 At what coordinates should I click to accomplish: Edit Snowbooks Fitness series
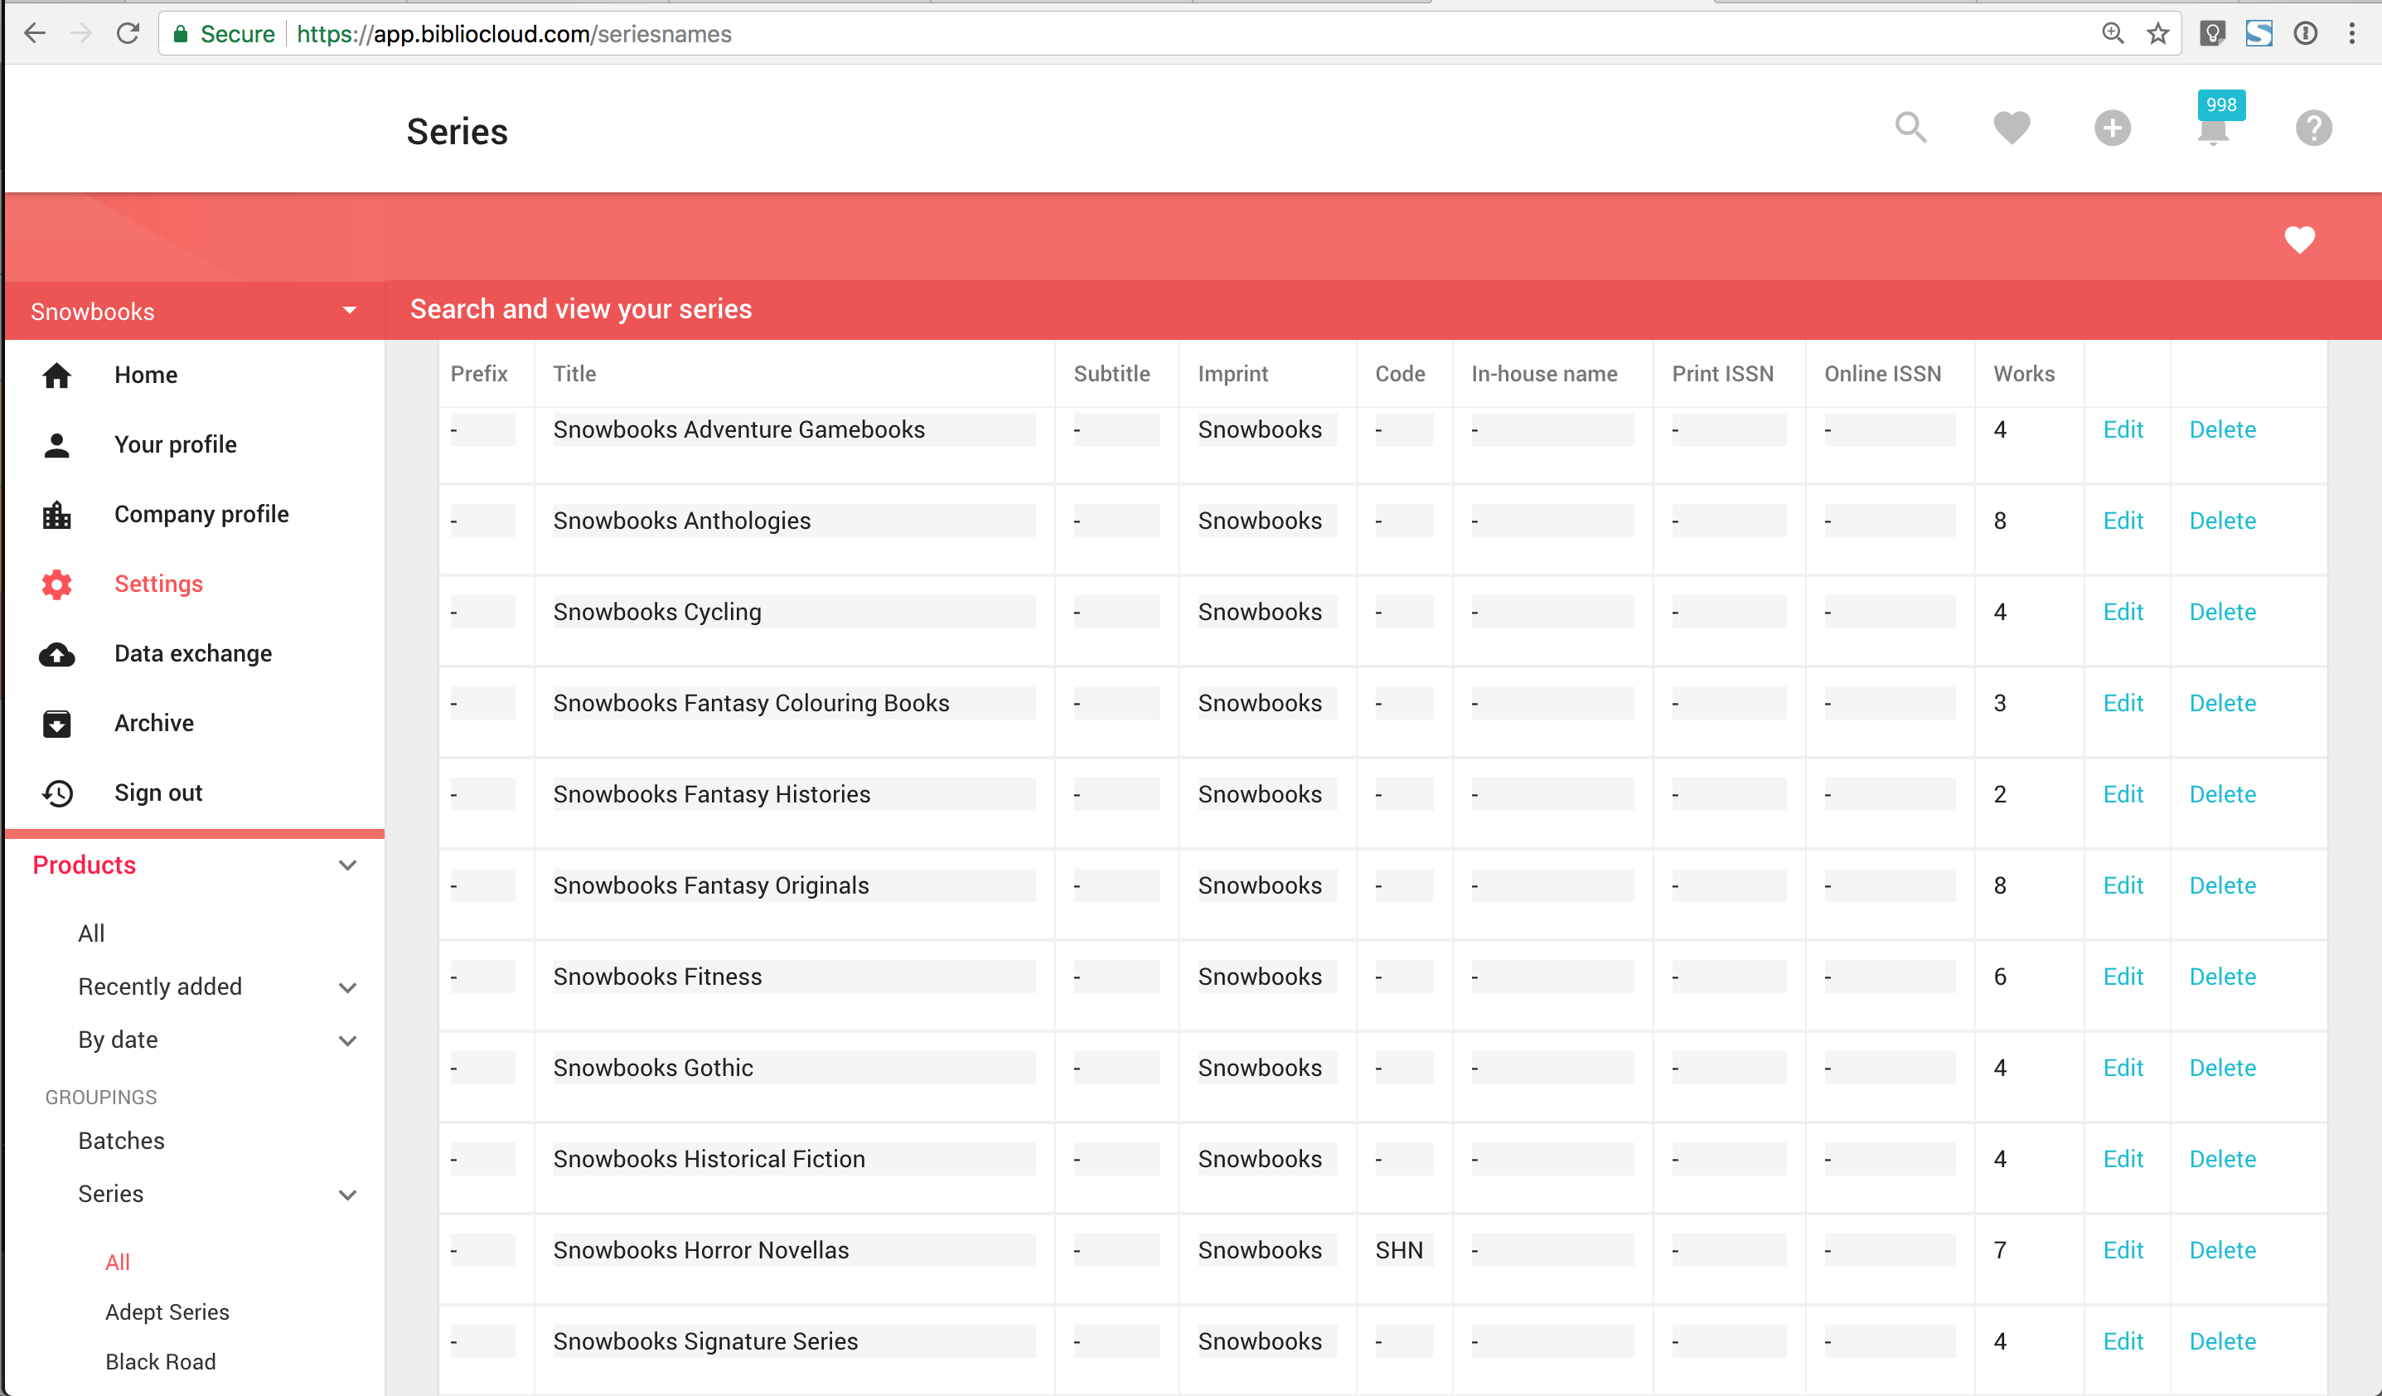pyautogui.click(x=2122, y=977)
